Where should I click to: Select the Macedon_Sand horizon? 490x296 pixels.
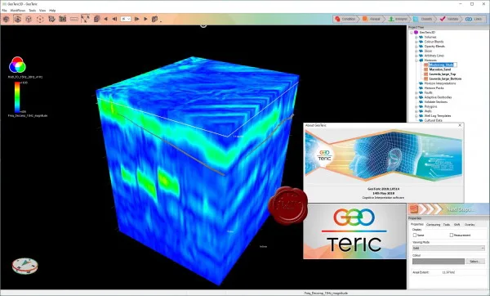[x=440, y=70]
